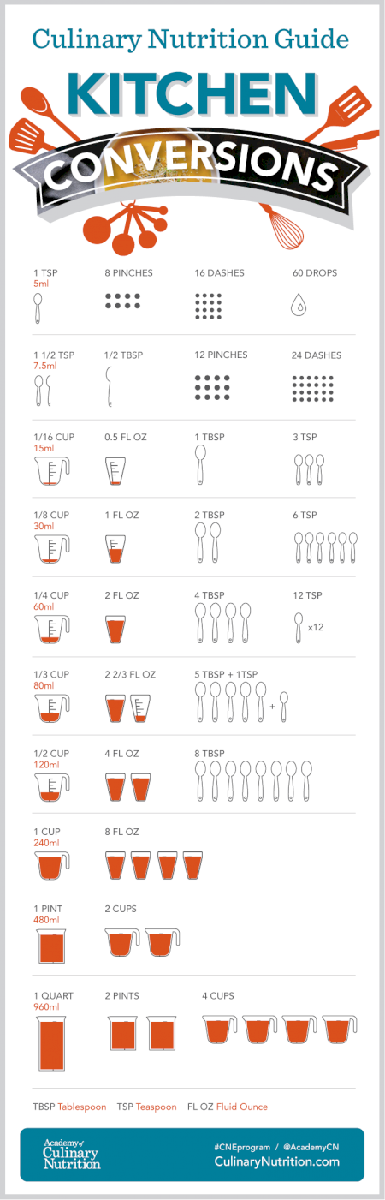The width and height of the screenshot is (385, 1200).
Task: Click the 16 dashes dot grid icon
Action: click(x=208, y=306)
